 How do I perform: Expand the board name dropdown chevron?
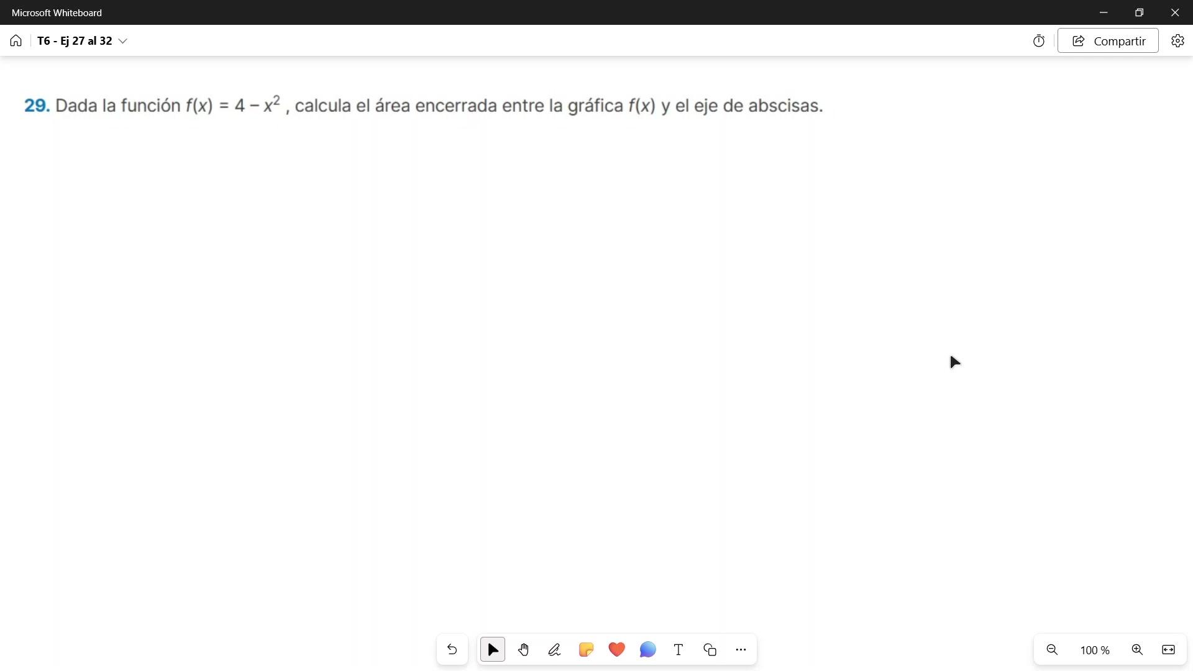(123, 41)
